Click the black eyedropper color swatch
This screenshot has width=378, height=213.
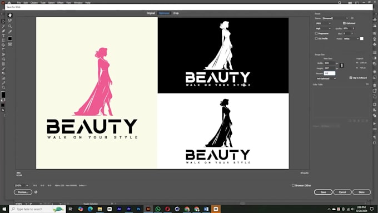pyautogui.click(x=10, y=38)
